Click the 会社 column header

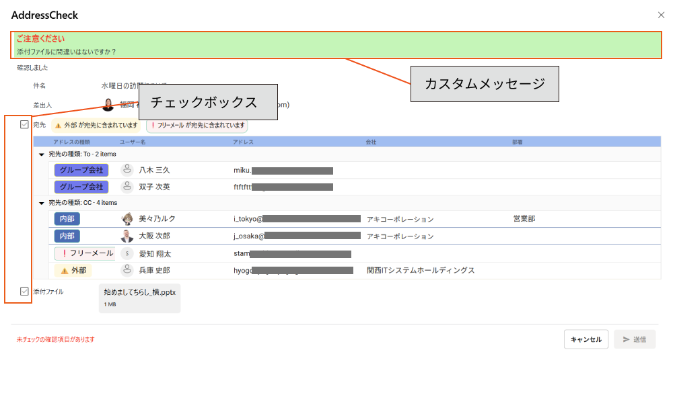pos(371,142)
